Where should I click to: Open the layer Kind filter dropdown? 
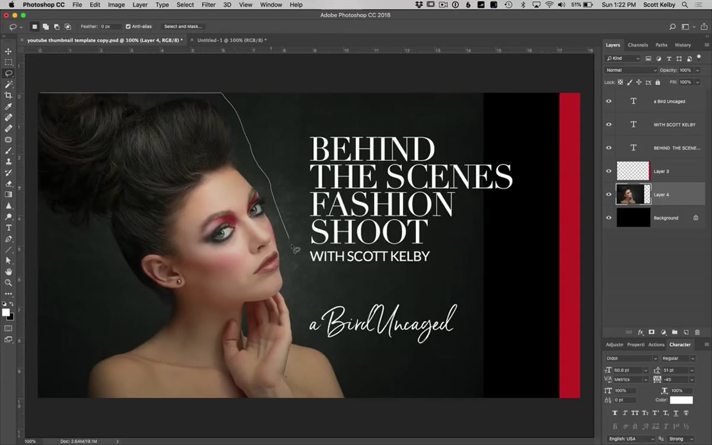pos(623,59)
